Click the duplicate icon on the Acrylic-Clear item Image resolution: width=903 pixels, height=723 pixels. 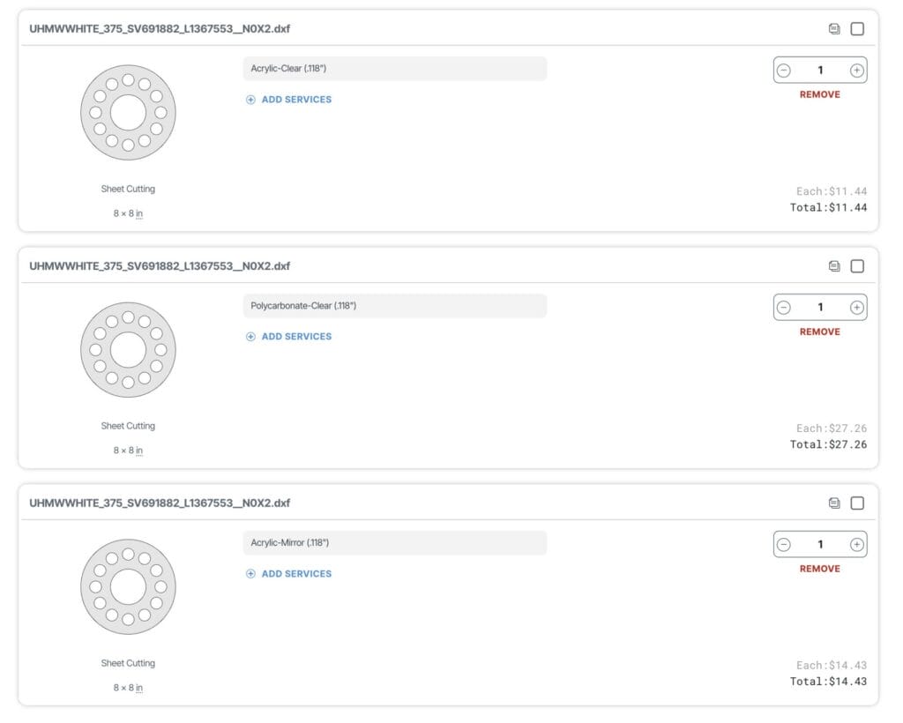click(834, 29)
